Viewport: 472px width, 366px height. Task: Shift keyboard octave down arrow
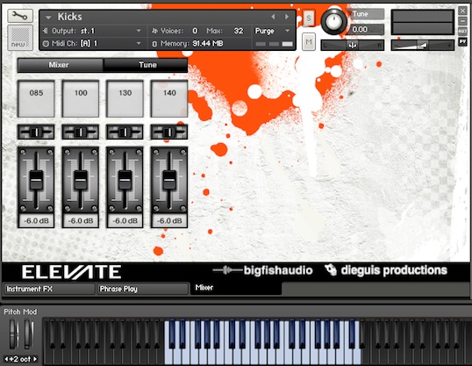[x=6, y=359]
